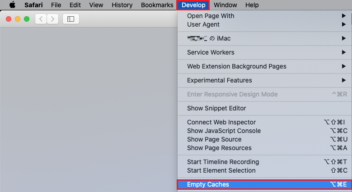Screen dimensions: 352x192
Task: Show the sidebar using the sidebar icon
Action: click(70, 19)
